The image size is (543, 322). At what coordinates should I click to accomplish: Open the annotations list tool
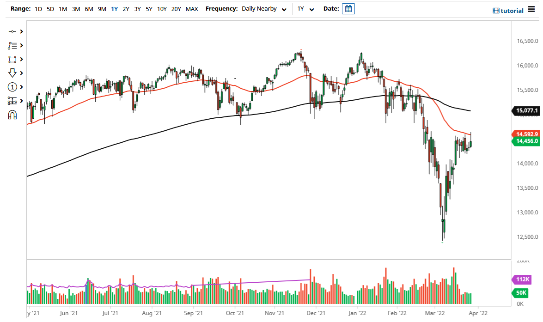(x=13, y=45)
